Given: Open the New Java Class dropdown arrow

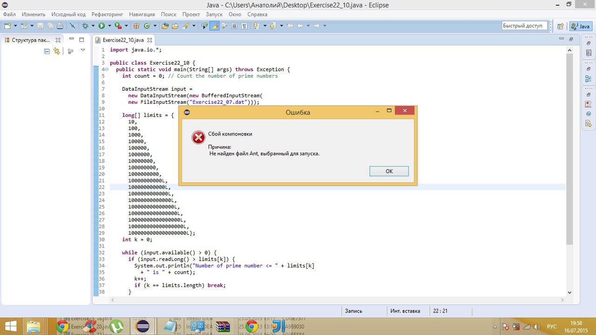Looking at the screenshot, I should click(155, 26).
